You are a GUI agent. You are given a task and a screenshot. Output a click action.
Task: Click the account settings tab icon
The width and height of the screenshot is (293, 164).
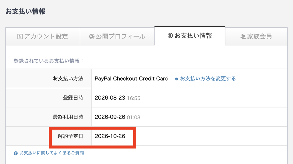(x=20, y=37)
